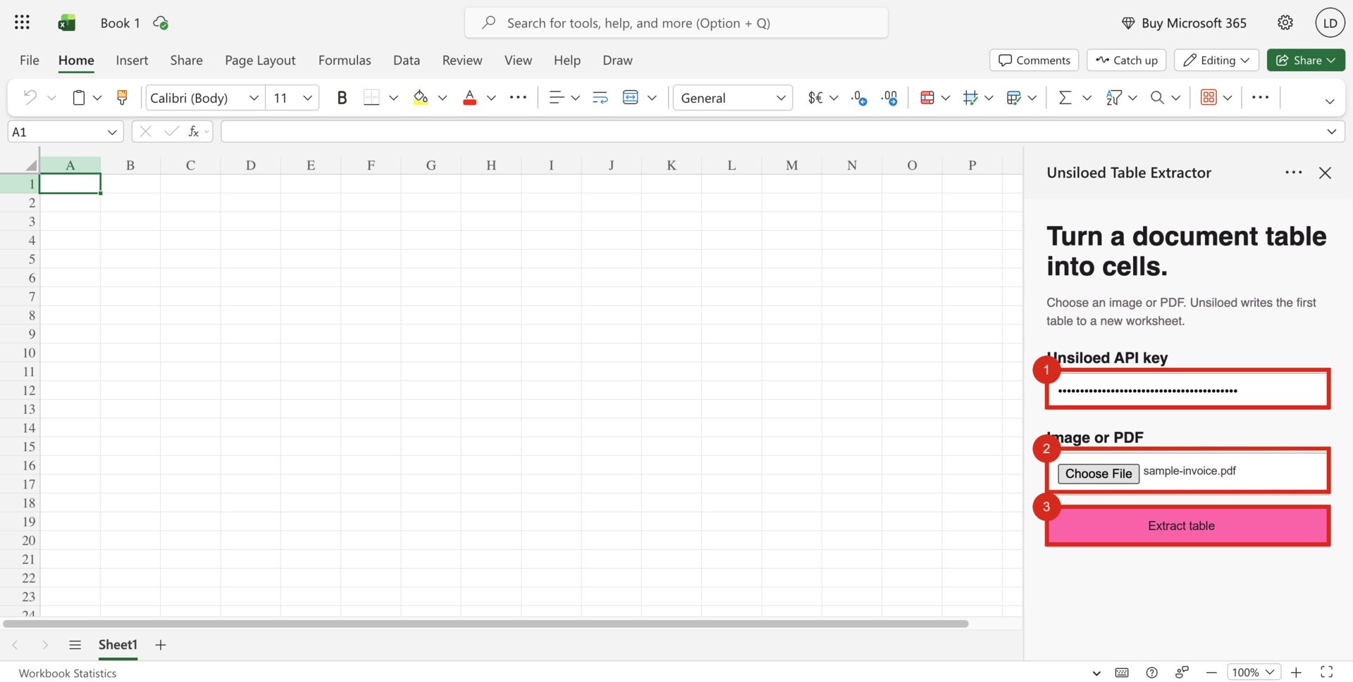Click the Merge cells icon

point(631,97)
